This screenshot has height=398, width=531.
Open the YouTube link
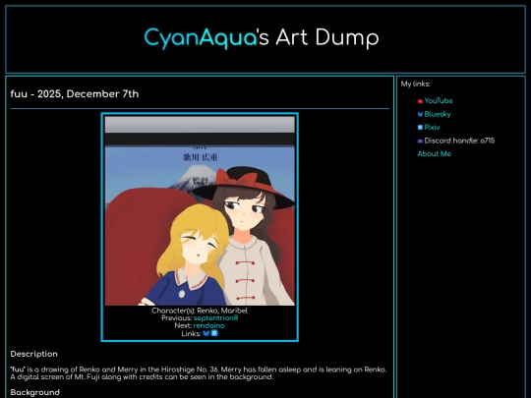pyautogui.click(x=439, y=101)
